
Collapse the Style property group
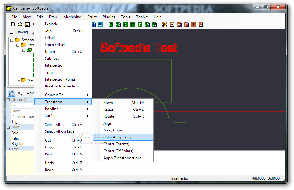(8, 127)
